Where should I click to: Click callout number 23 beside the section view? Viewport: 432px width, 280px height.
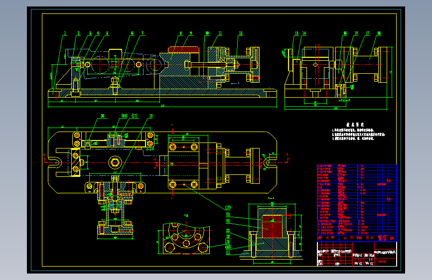pyautogui.click(x=228, y=230)
